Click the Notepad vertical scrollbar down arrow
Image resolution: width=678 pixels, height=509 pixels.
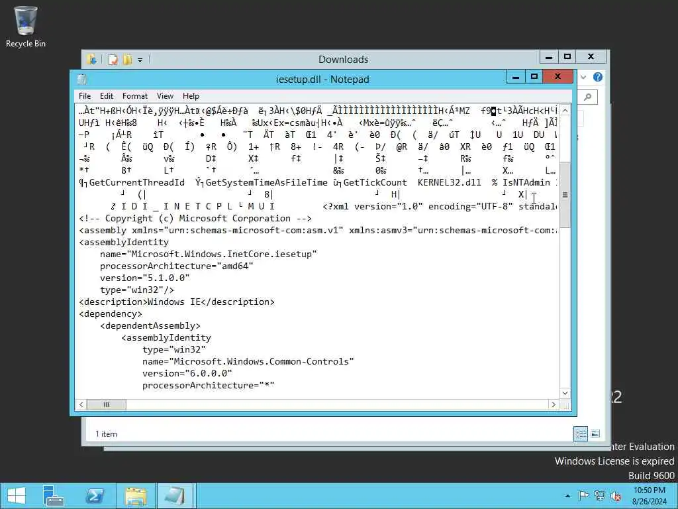[565, 394]
